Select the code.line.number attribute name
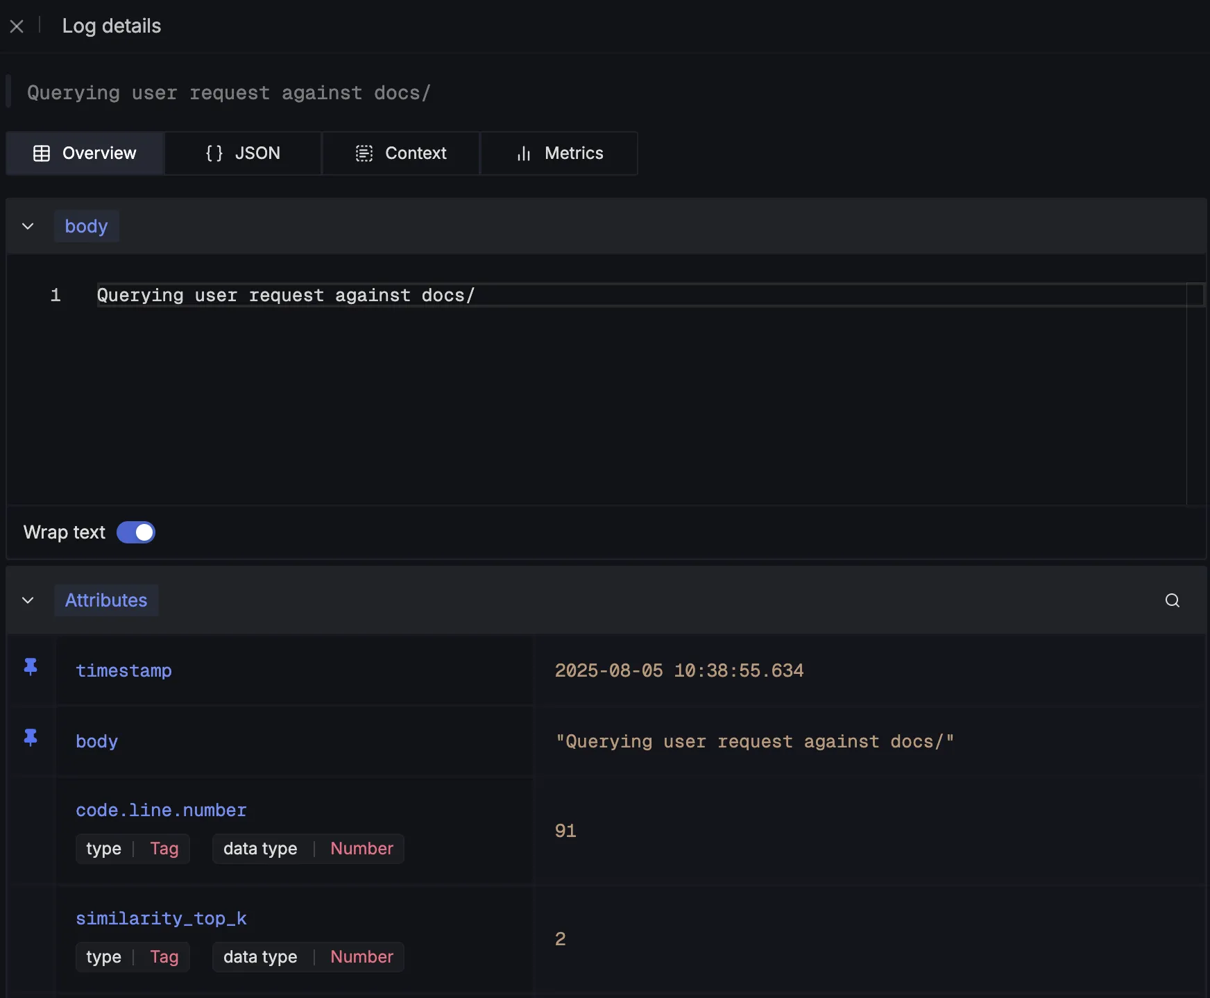This screenshot has height=998, width=1210. pos(161,810)
